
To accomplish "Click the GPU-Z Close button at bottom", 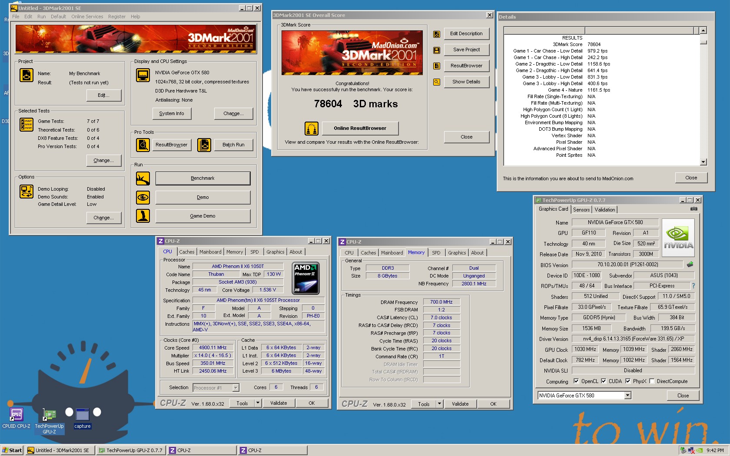I will (x=683, y=396).
